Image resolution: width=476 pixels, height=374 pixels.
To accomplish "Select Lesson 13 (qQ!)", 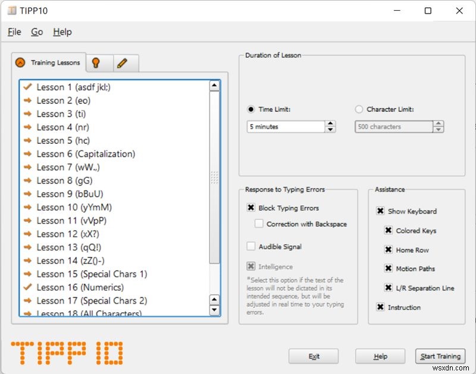I will (x=114, y=247).
